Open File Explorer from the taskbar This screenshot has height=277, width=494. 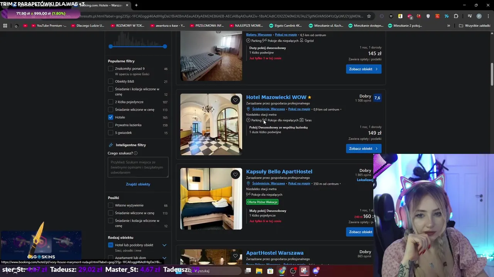tap(259, 271)
